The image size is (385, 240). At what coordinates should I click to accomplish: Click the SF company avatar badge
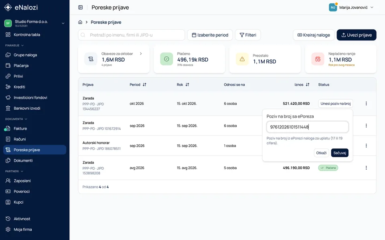coord(8,23)
